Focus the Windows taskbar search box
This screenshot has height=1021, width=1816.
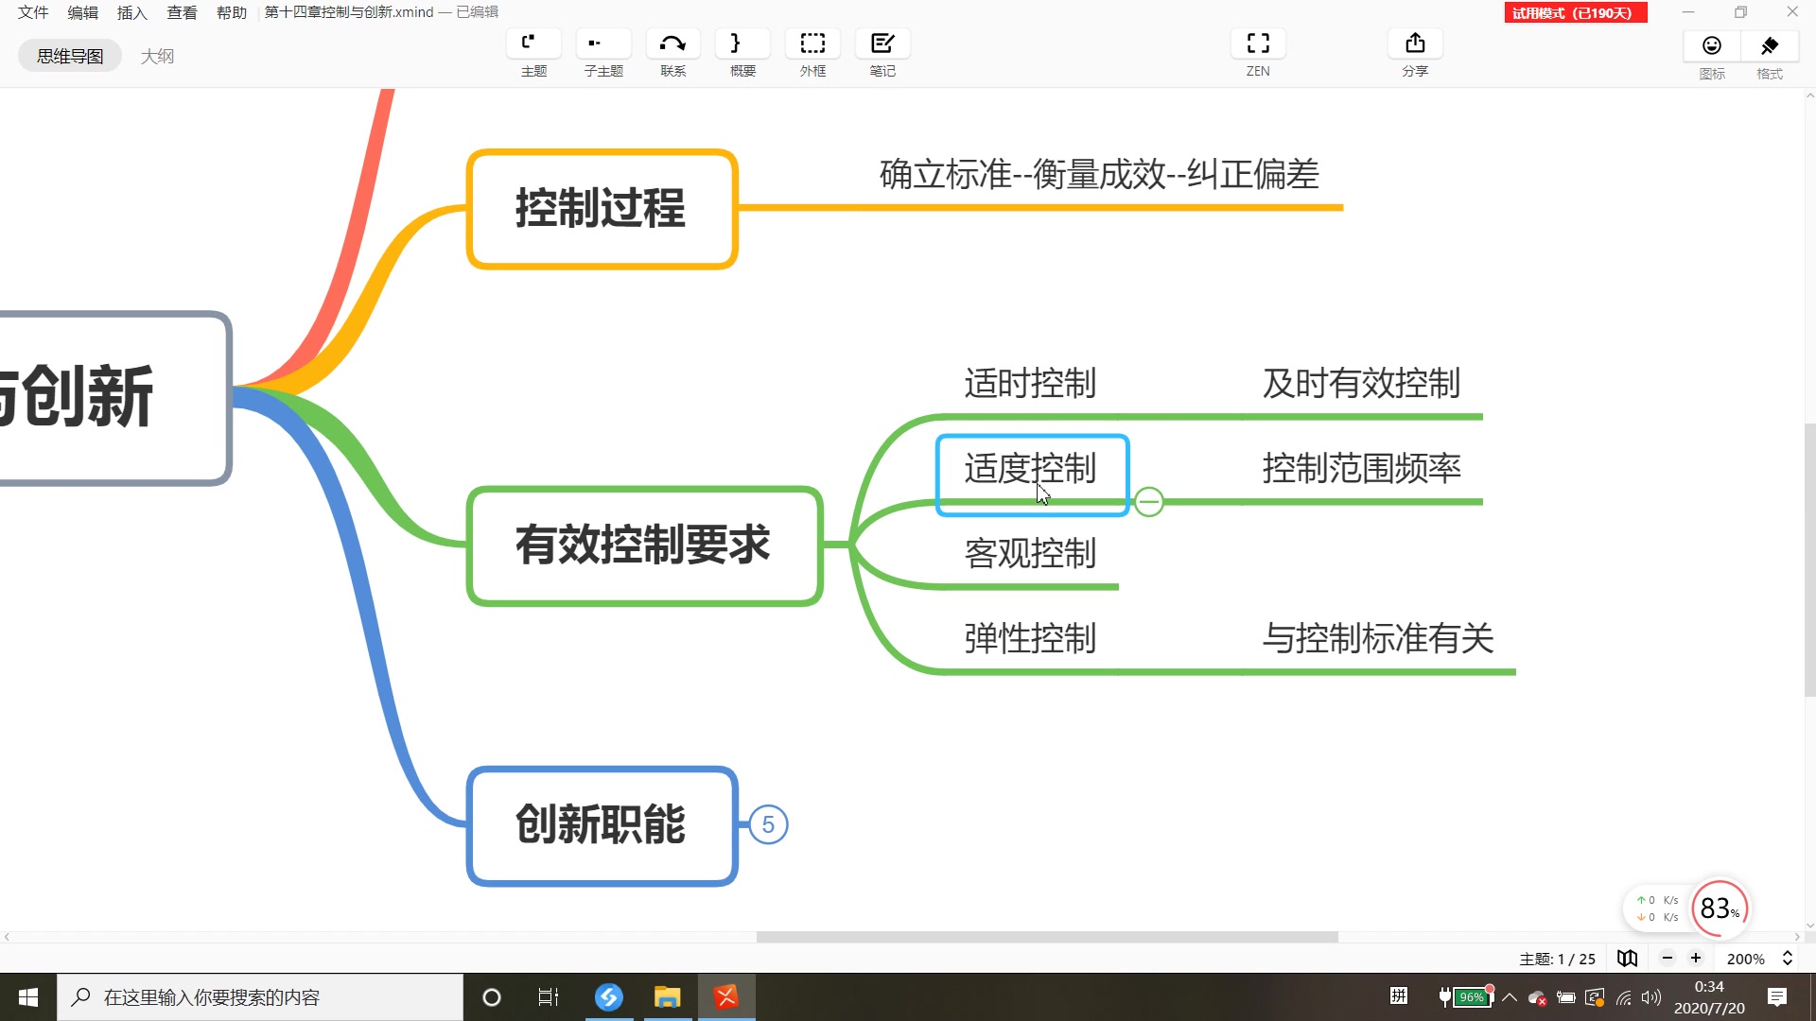(x=260, y=997)
